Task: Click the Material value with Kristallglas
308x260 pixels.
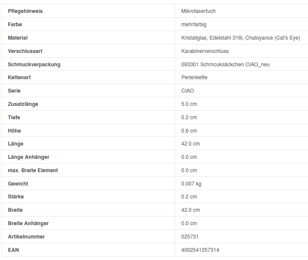Action: (240, 38)
